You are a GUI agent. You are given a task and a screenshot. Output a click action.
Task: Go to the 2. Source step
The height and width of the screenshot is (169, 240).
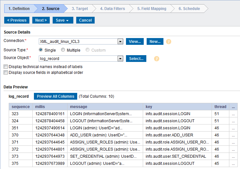pyautogui.click(x=51, y=9)
